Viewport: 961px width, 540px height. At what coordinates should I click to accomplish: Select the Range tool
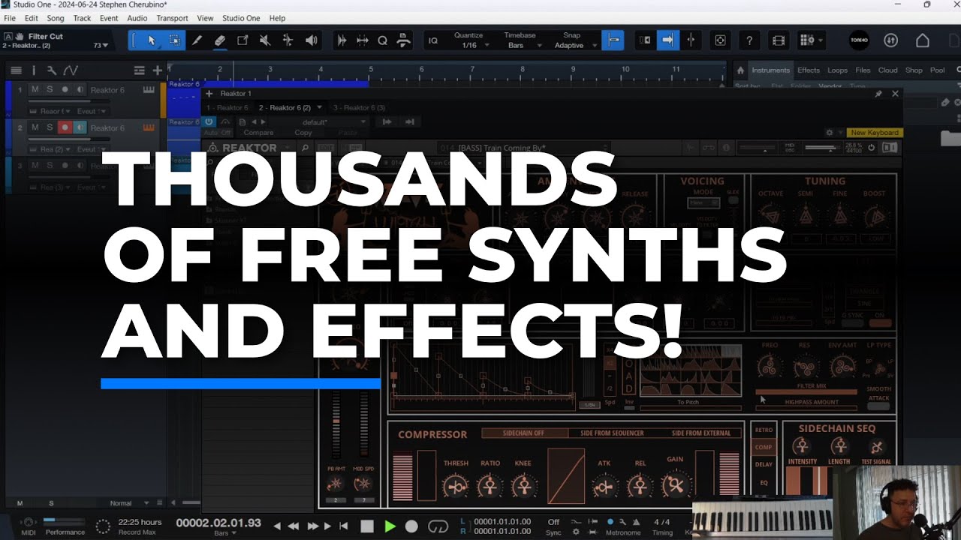[174, 40]
